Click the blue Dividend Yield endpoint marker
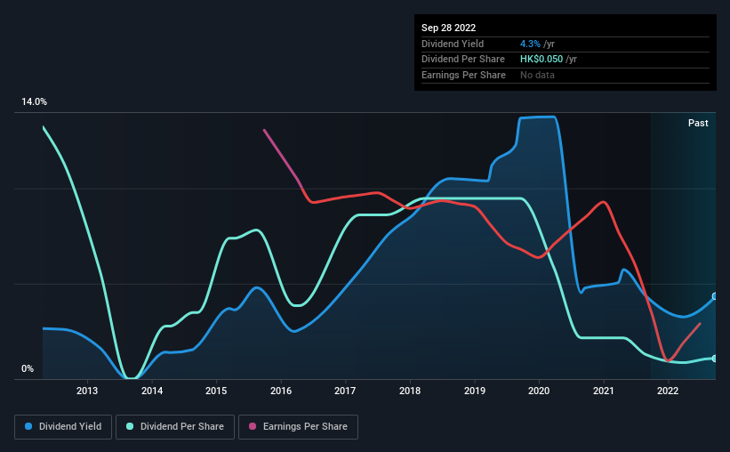The width and height of the screenshot is (730, 452). (714, 296)
